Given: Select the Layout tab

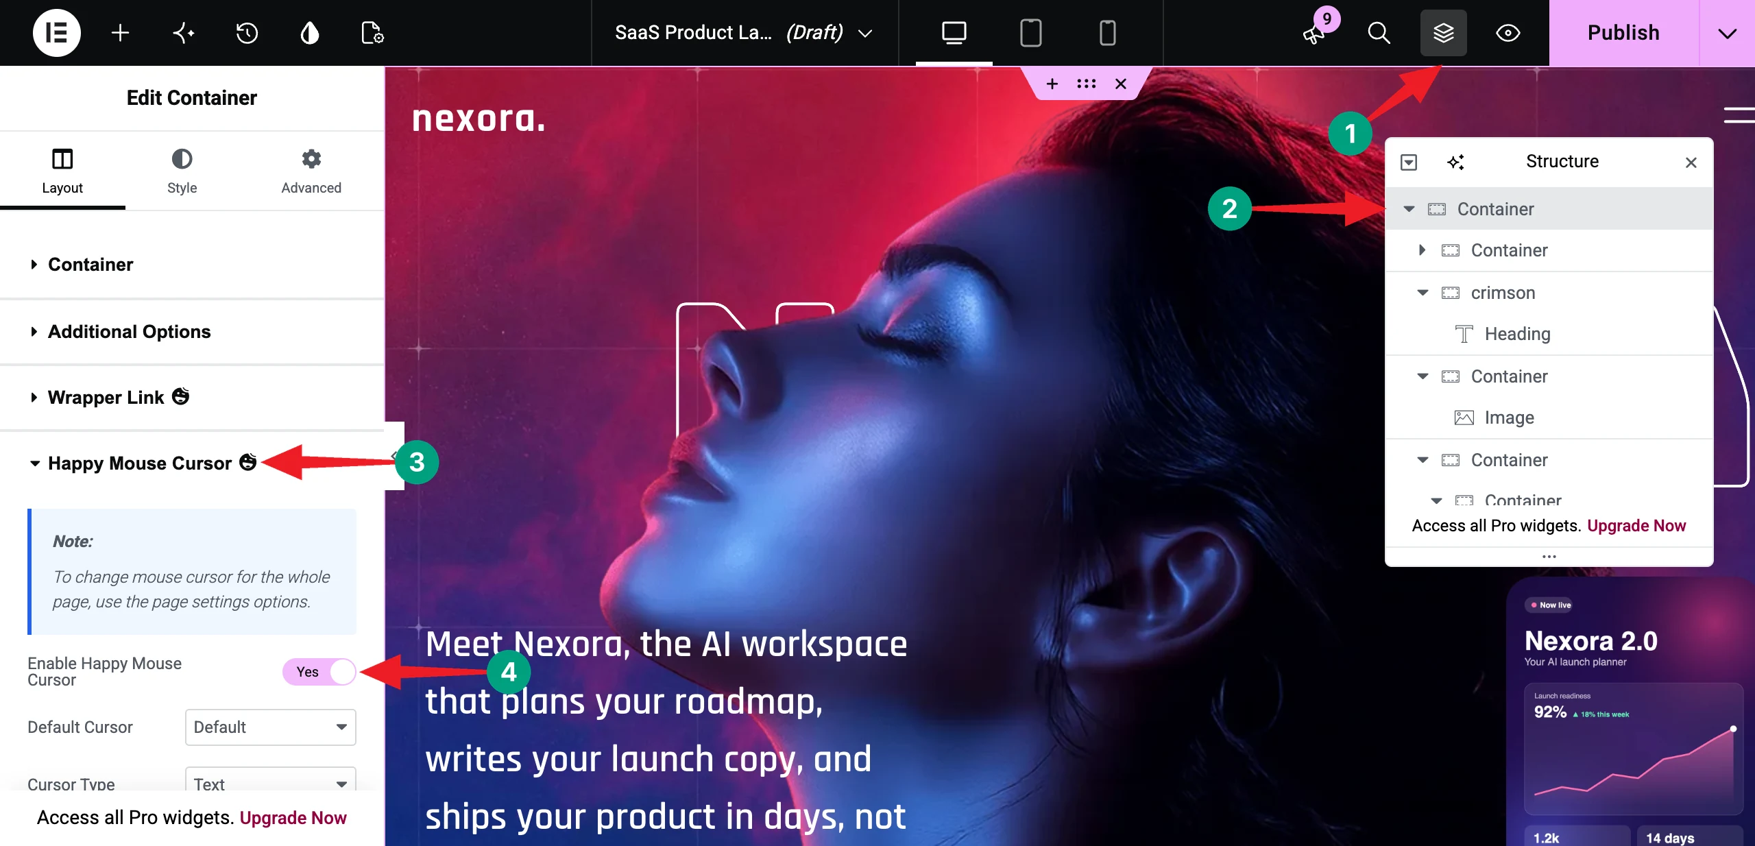Looking at the screenshot, I should 62,171.
